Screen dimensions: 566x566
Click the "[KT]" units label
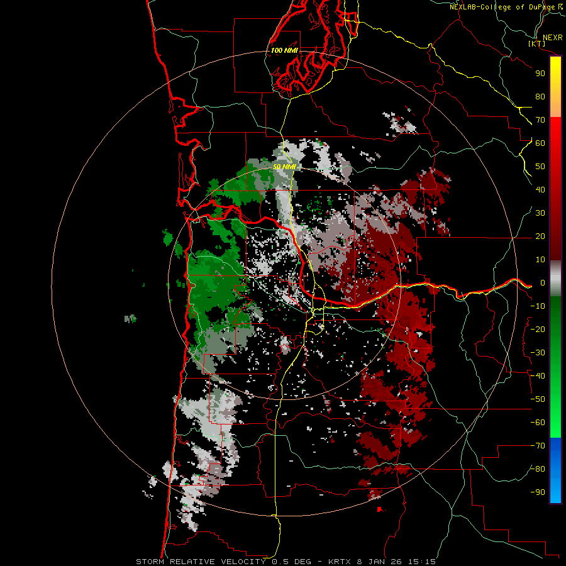point(537,43)
